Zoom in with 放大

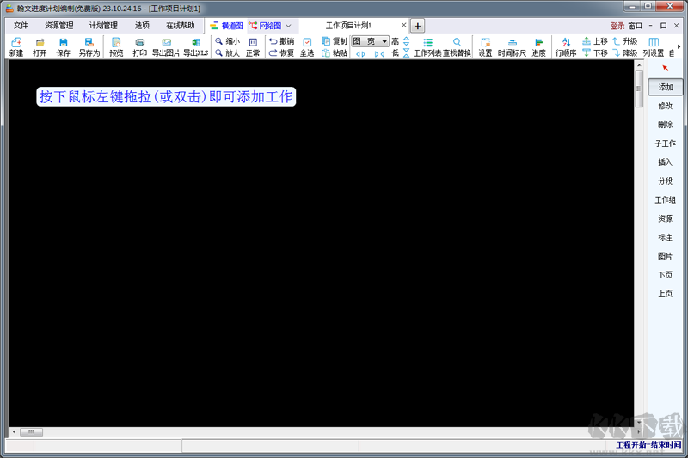click(228, 53)
